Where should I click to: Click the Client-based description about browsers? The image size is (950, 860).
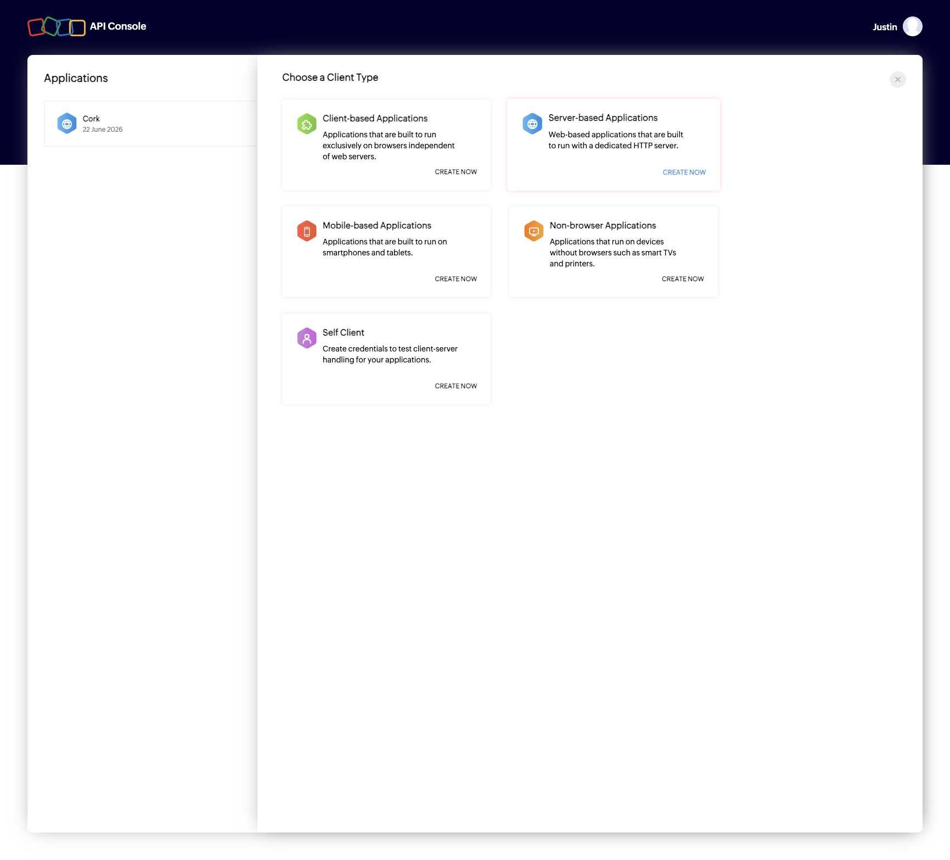pyautogui.click(x=389, y=146)
